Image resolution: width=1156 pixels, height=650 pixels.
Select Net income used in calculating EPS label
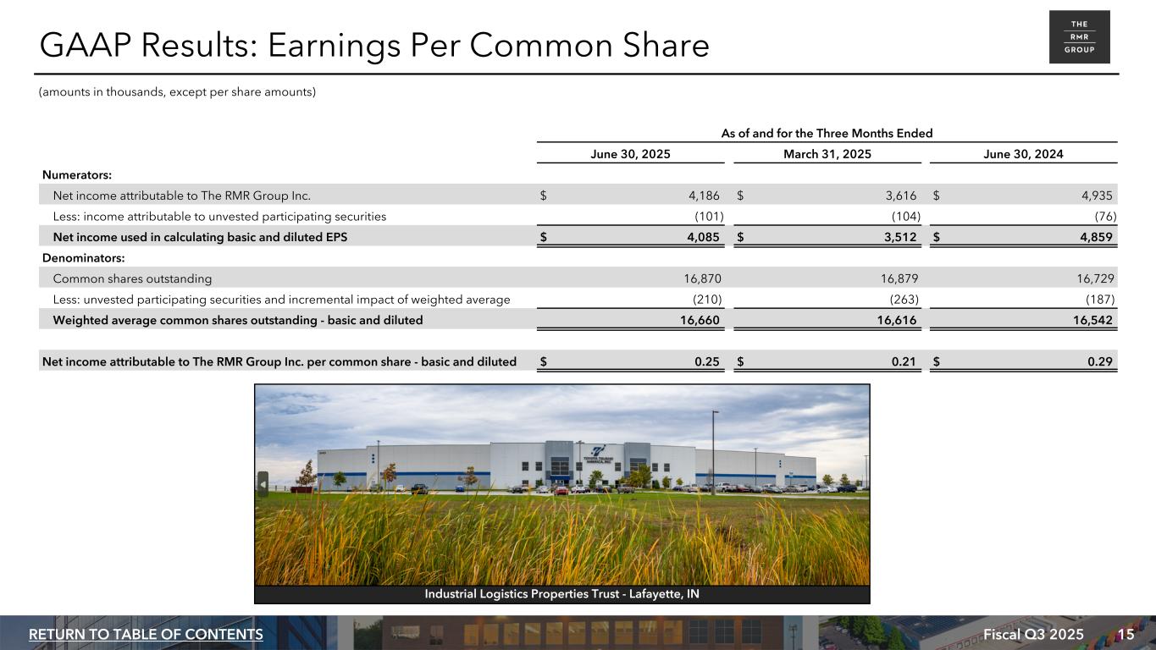(200, 237)
